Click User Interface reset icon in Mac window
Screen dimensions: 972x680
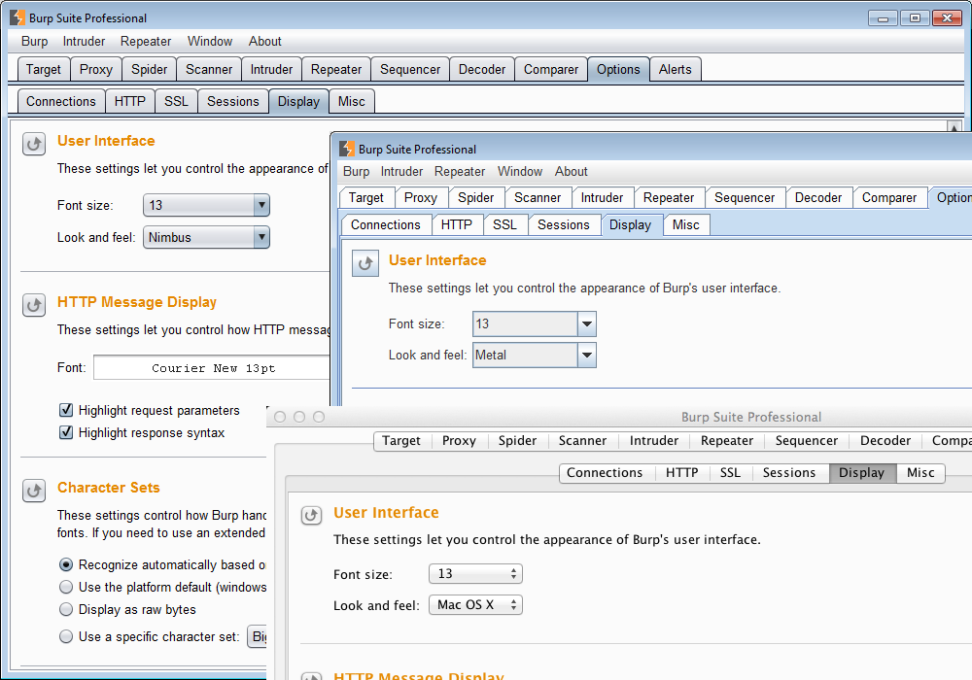(x=311, y=515)
